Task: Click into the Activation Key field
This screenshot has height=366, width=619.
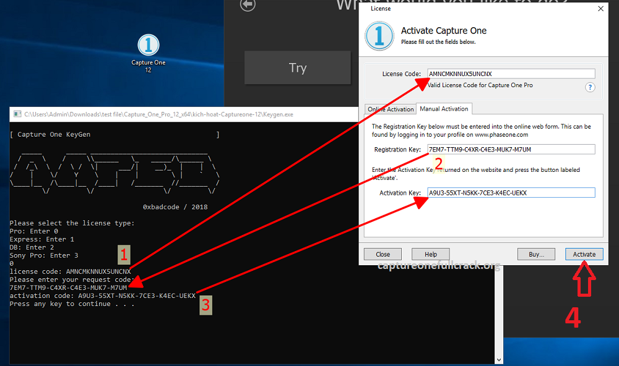Action: click(x=511, y=193)
